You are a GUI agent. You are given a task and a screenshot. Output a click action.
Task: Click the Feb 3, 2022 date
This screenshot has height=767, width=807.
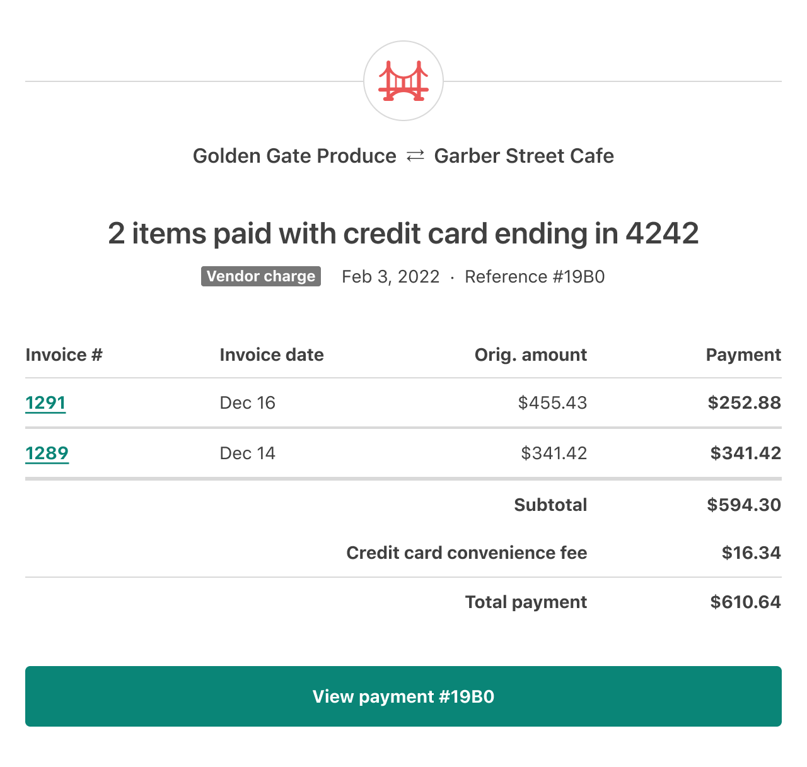pyautogui.click(x=390, y=276)
